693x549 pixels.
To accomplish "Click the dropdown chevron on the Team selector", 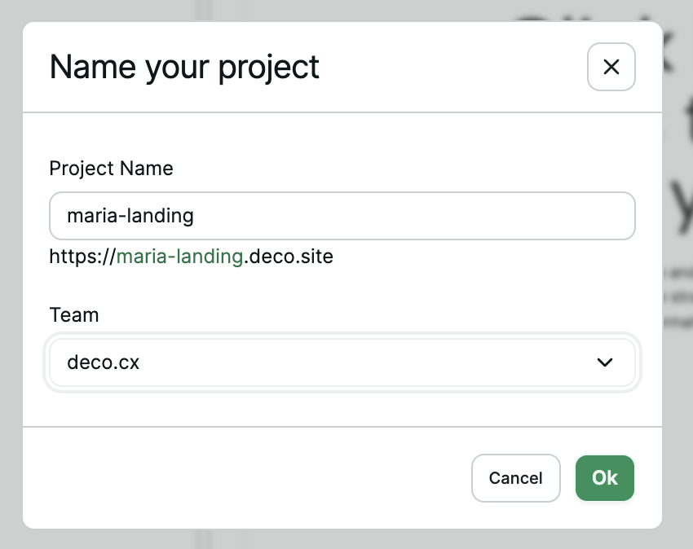I will click(x=605, y=362).
